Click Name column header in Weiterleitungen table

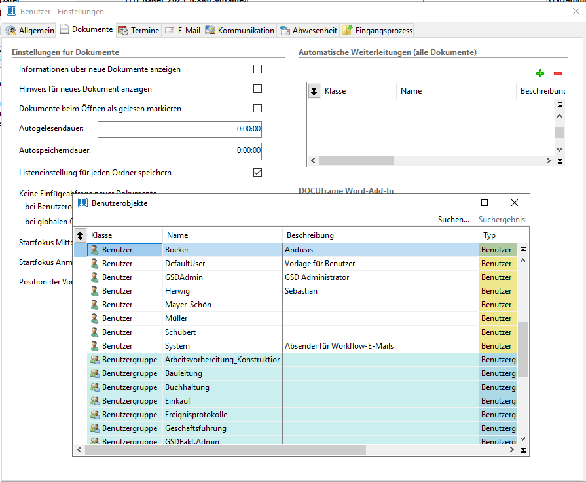[456, 91]
